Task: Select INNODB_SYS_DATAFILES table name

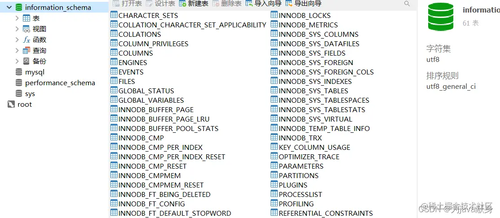Action: click(x=319, y=44)
